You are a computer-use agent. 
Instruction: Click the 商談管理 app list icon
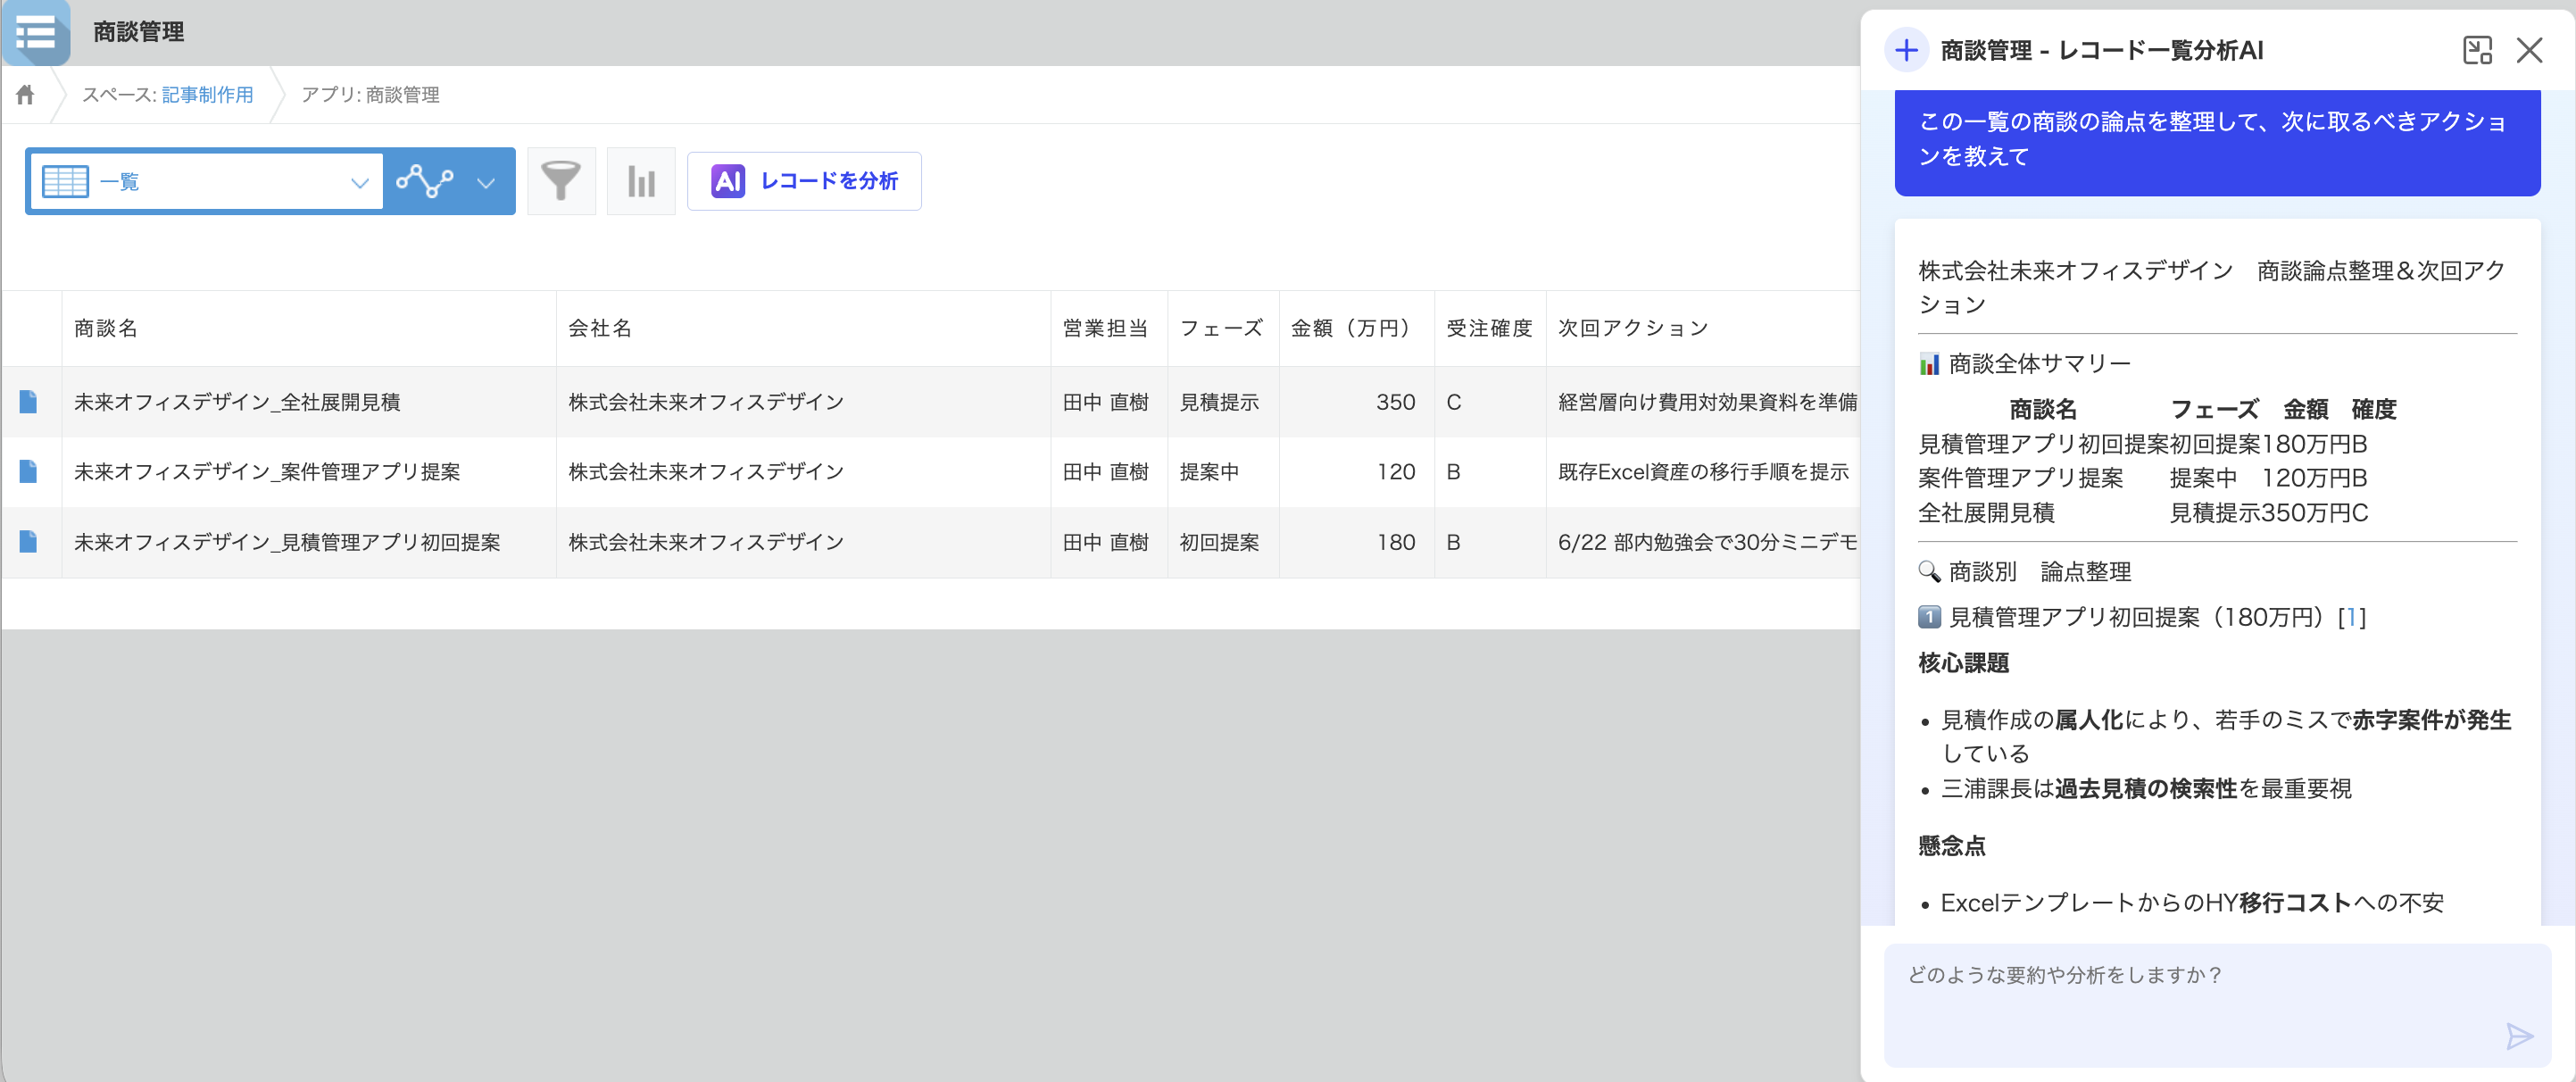click(36, 32)
